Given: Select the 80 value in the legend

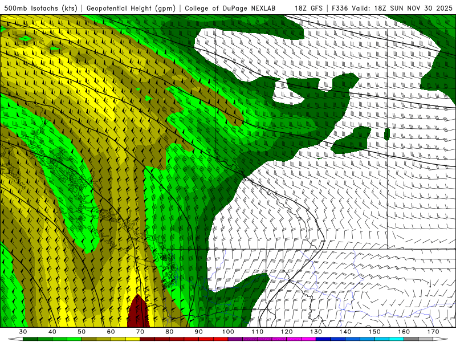Looking at the screenshot, I should click(x=169, y=332).
